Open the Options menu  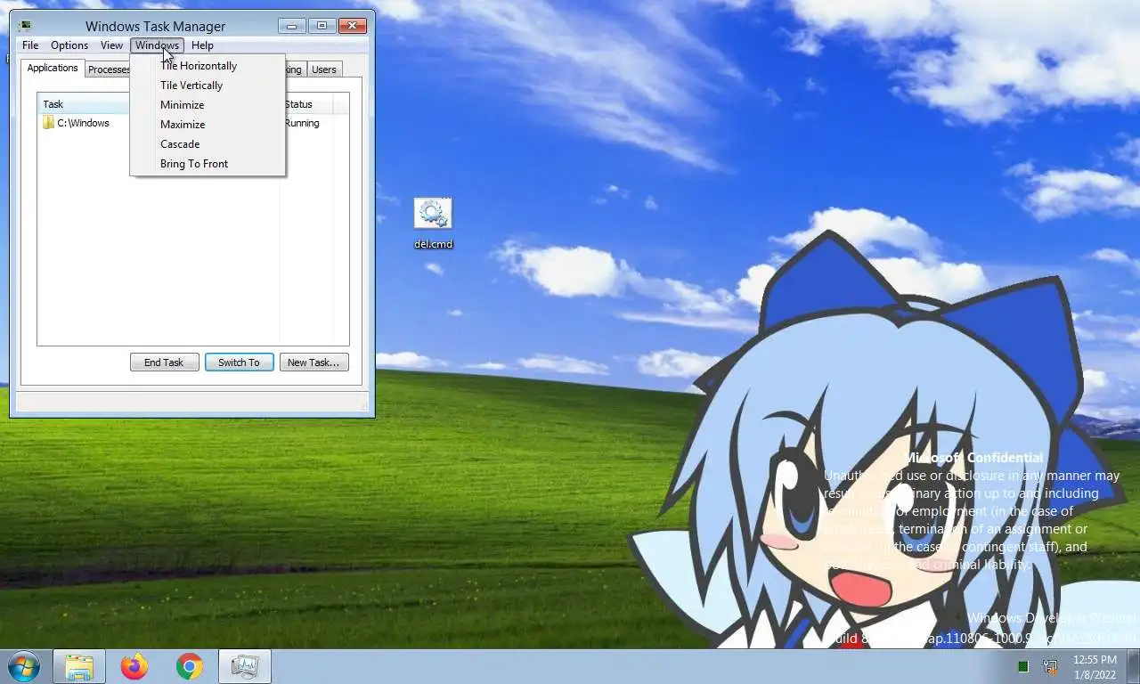coord(69,45)
